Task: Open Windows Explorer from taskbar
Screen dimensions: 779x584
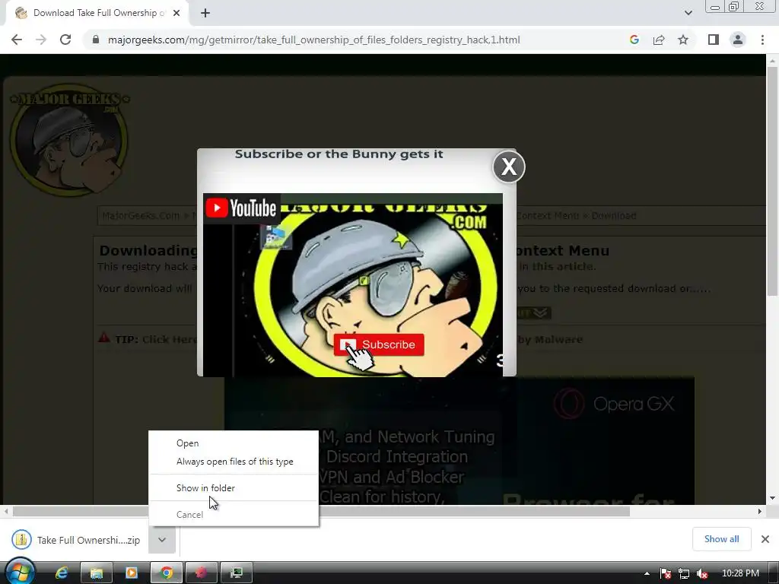Action: 97,573
